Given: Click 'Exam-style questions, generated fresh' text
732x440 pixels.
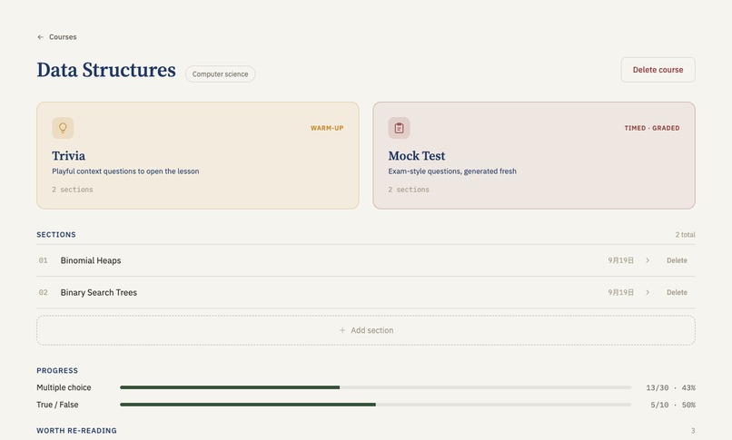Looking at the screenshot, I should coord(452,171).
